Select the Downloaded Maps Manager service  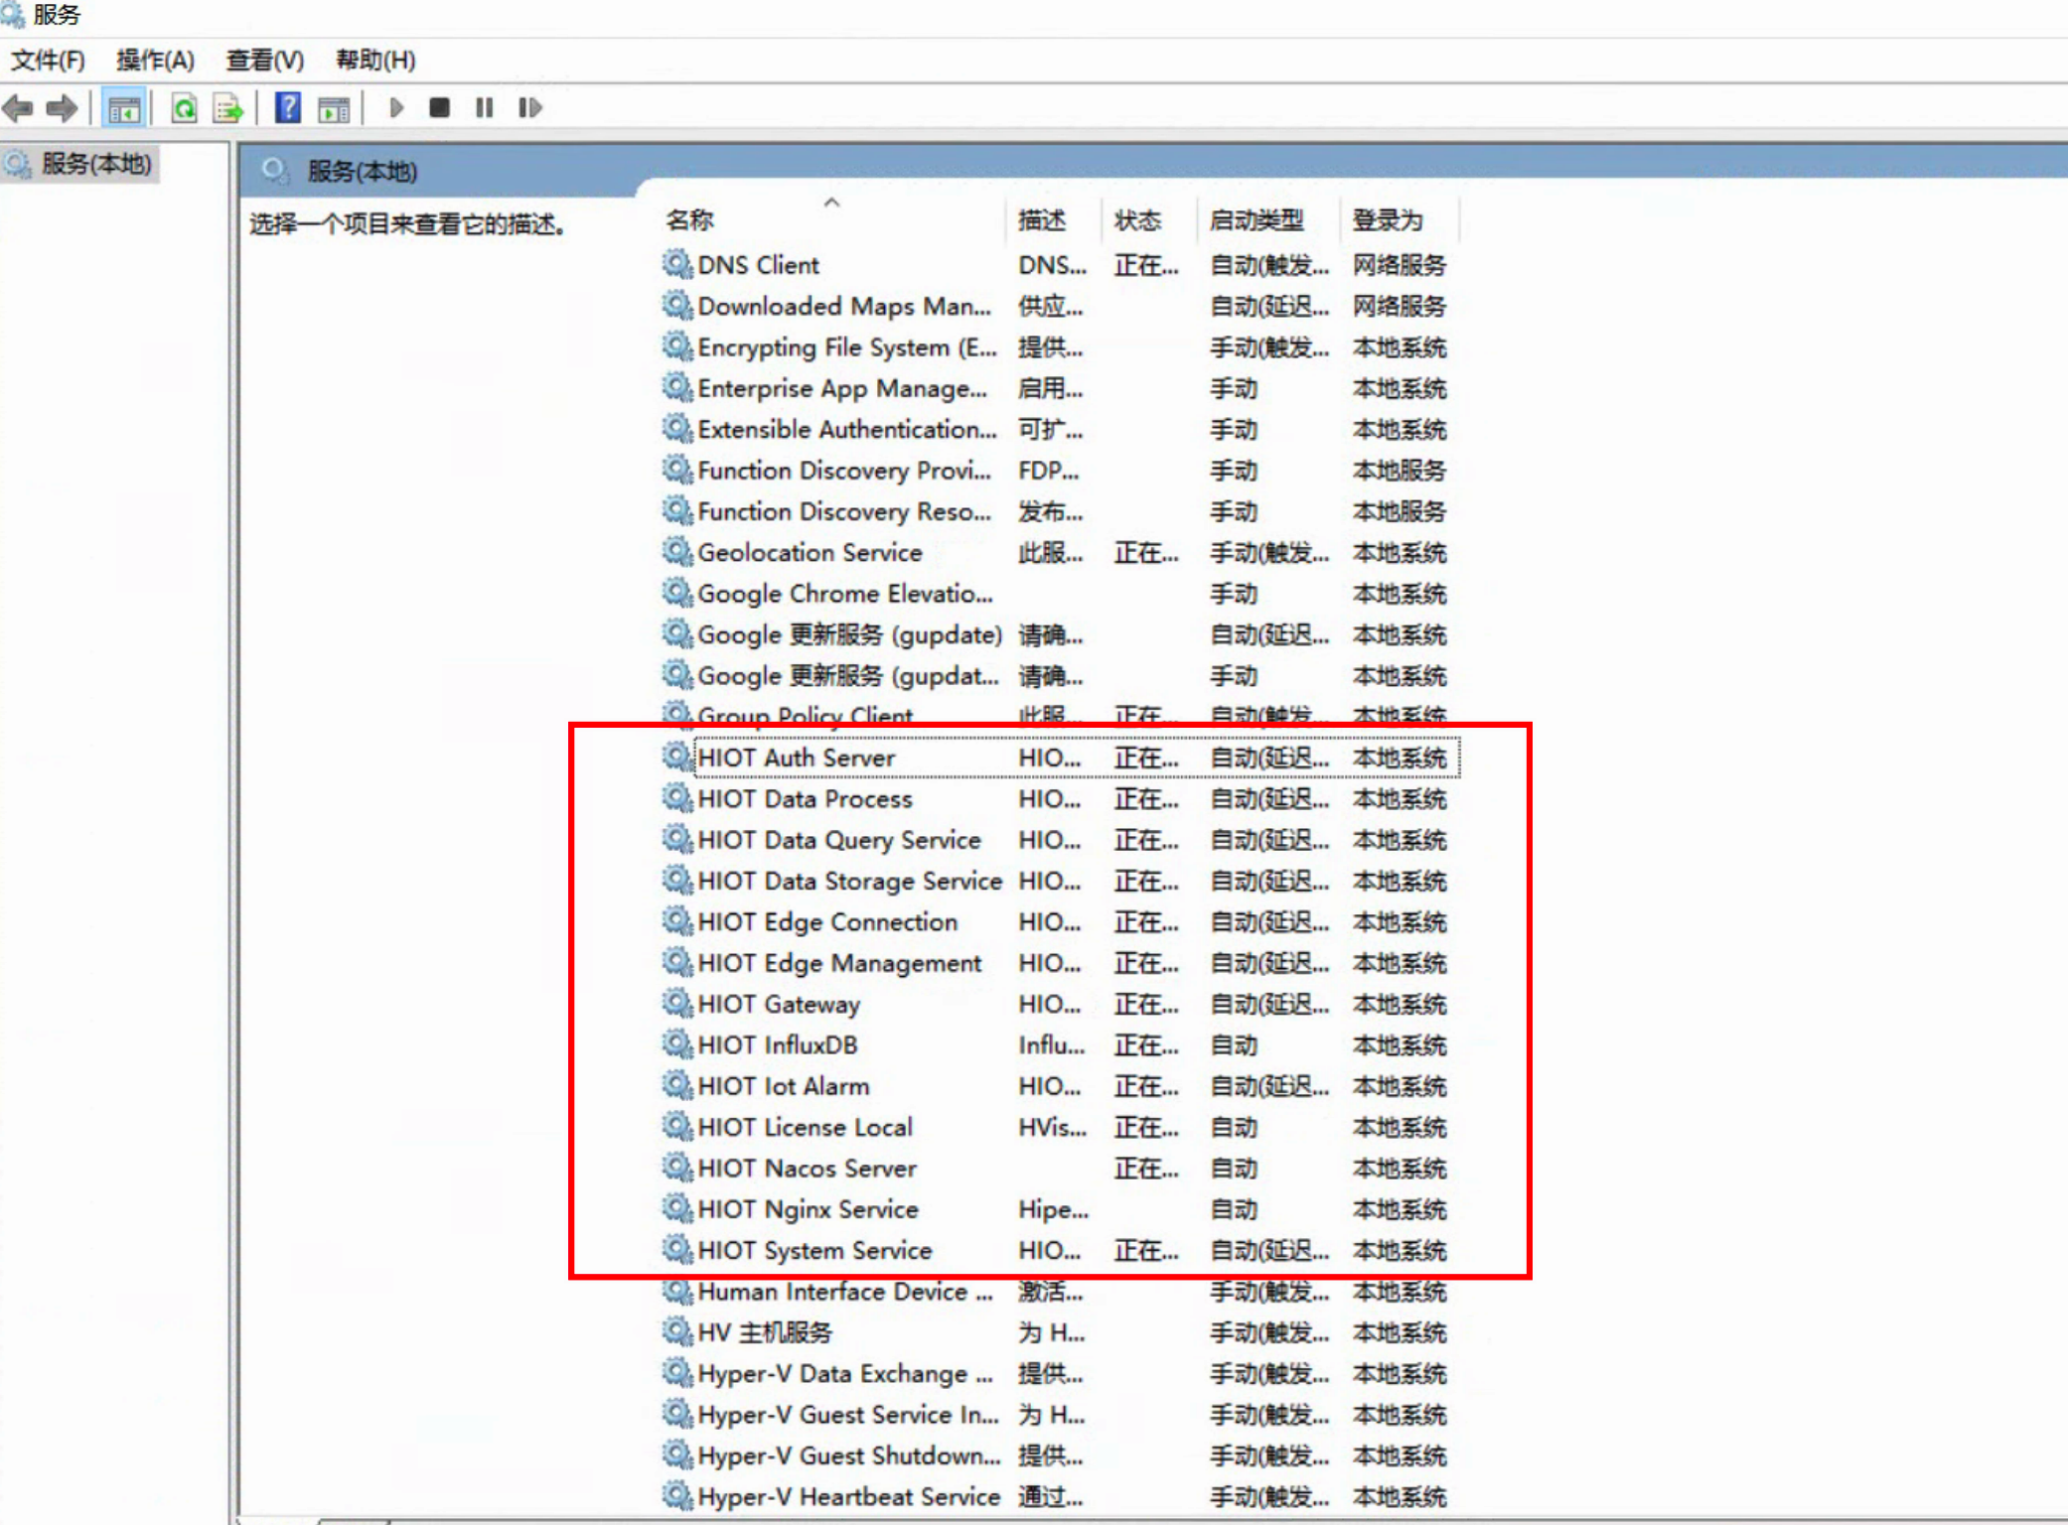point(1059,306)
